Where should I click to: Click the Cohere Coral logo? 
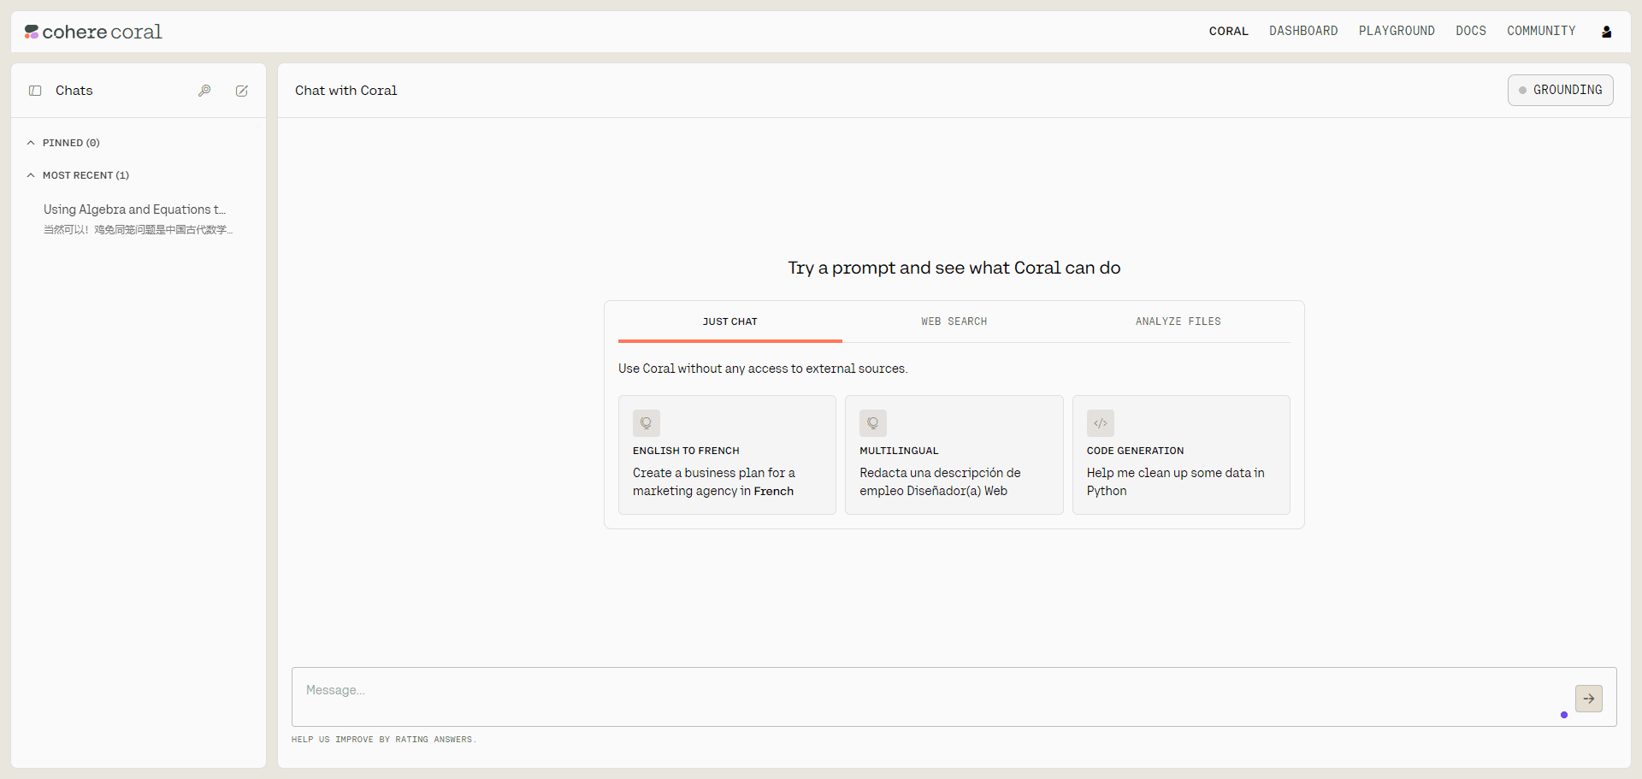92,32
